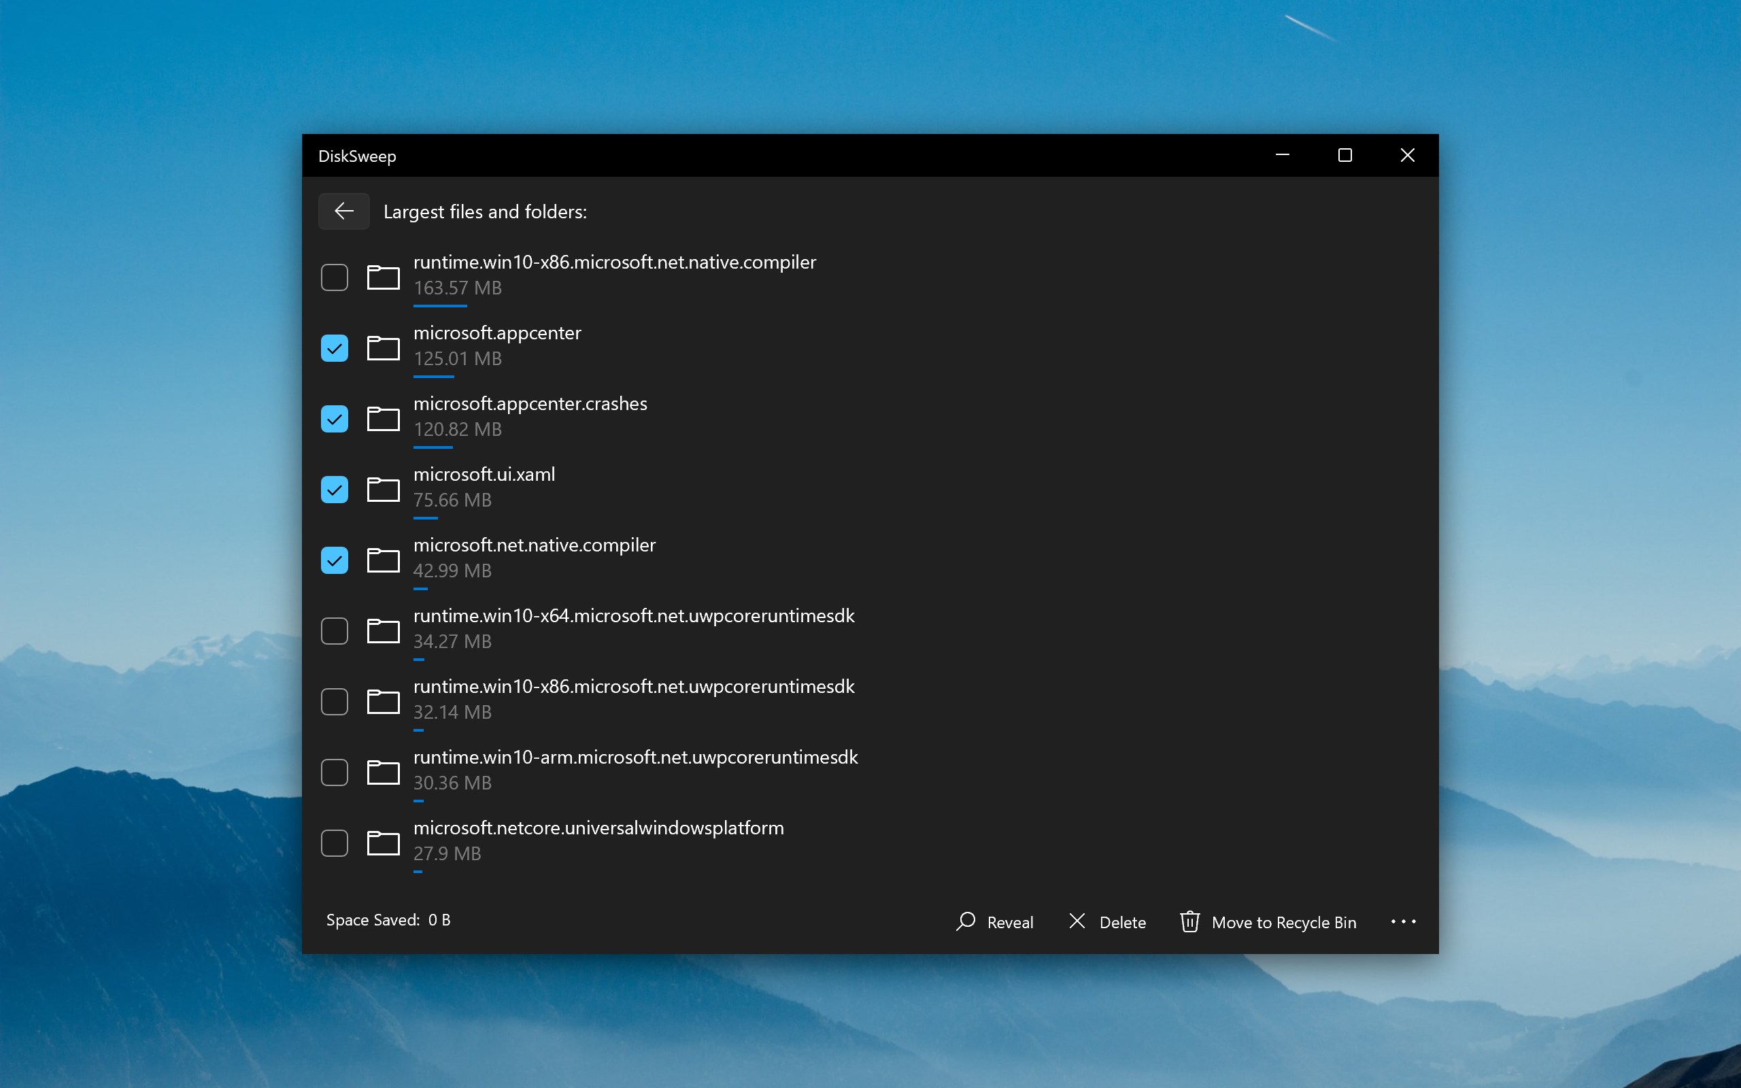Click the Move to Recycle Bin label
Viewport: 1741px width, 1088px height.
click(x=1283, y=923)
